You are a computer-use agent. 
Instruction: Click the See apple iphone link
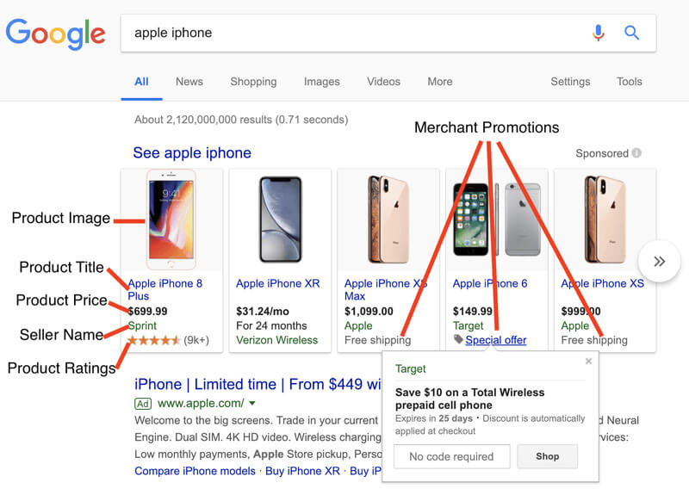point(192,153)
